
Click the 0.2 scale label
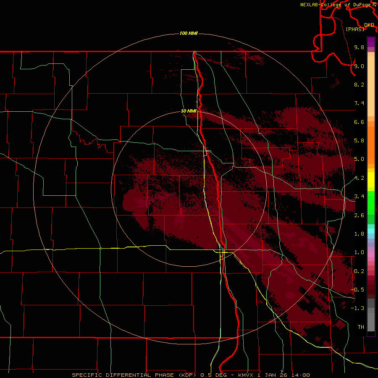click(x=359, y=271)
